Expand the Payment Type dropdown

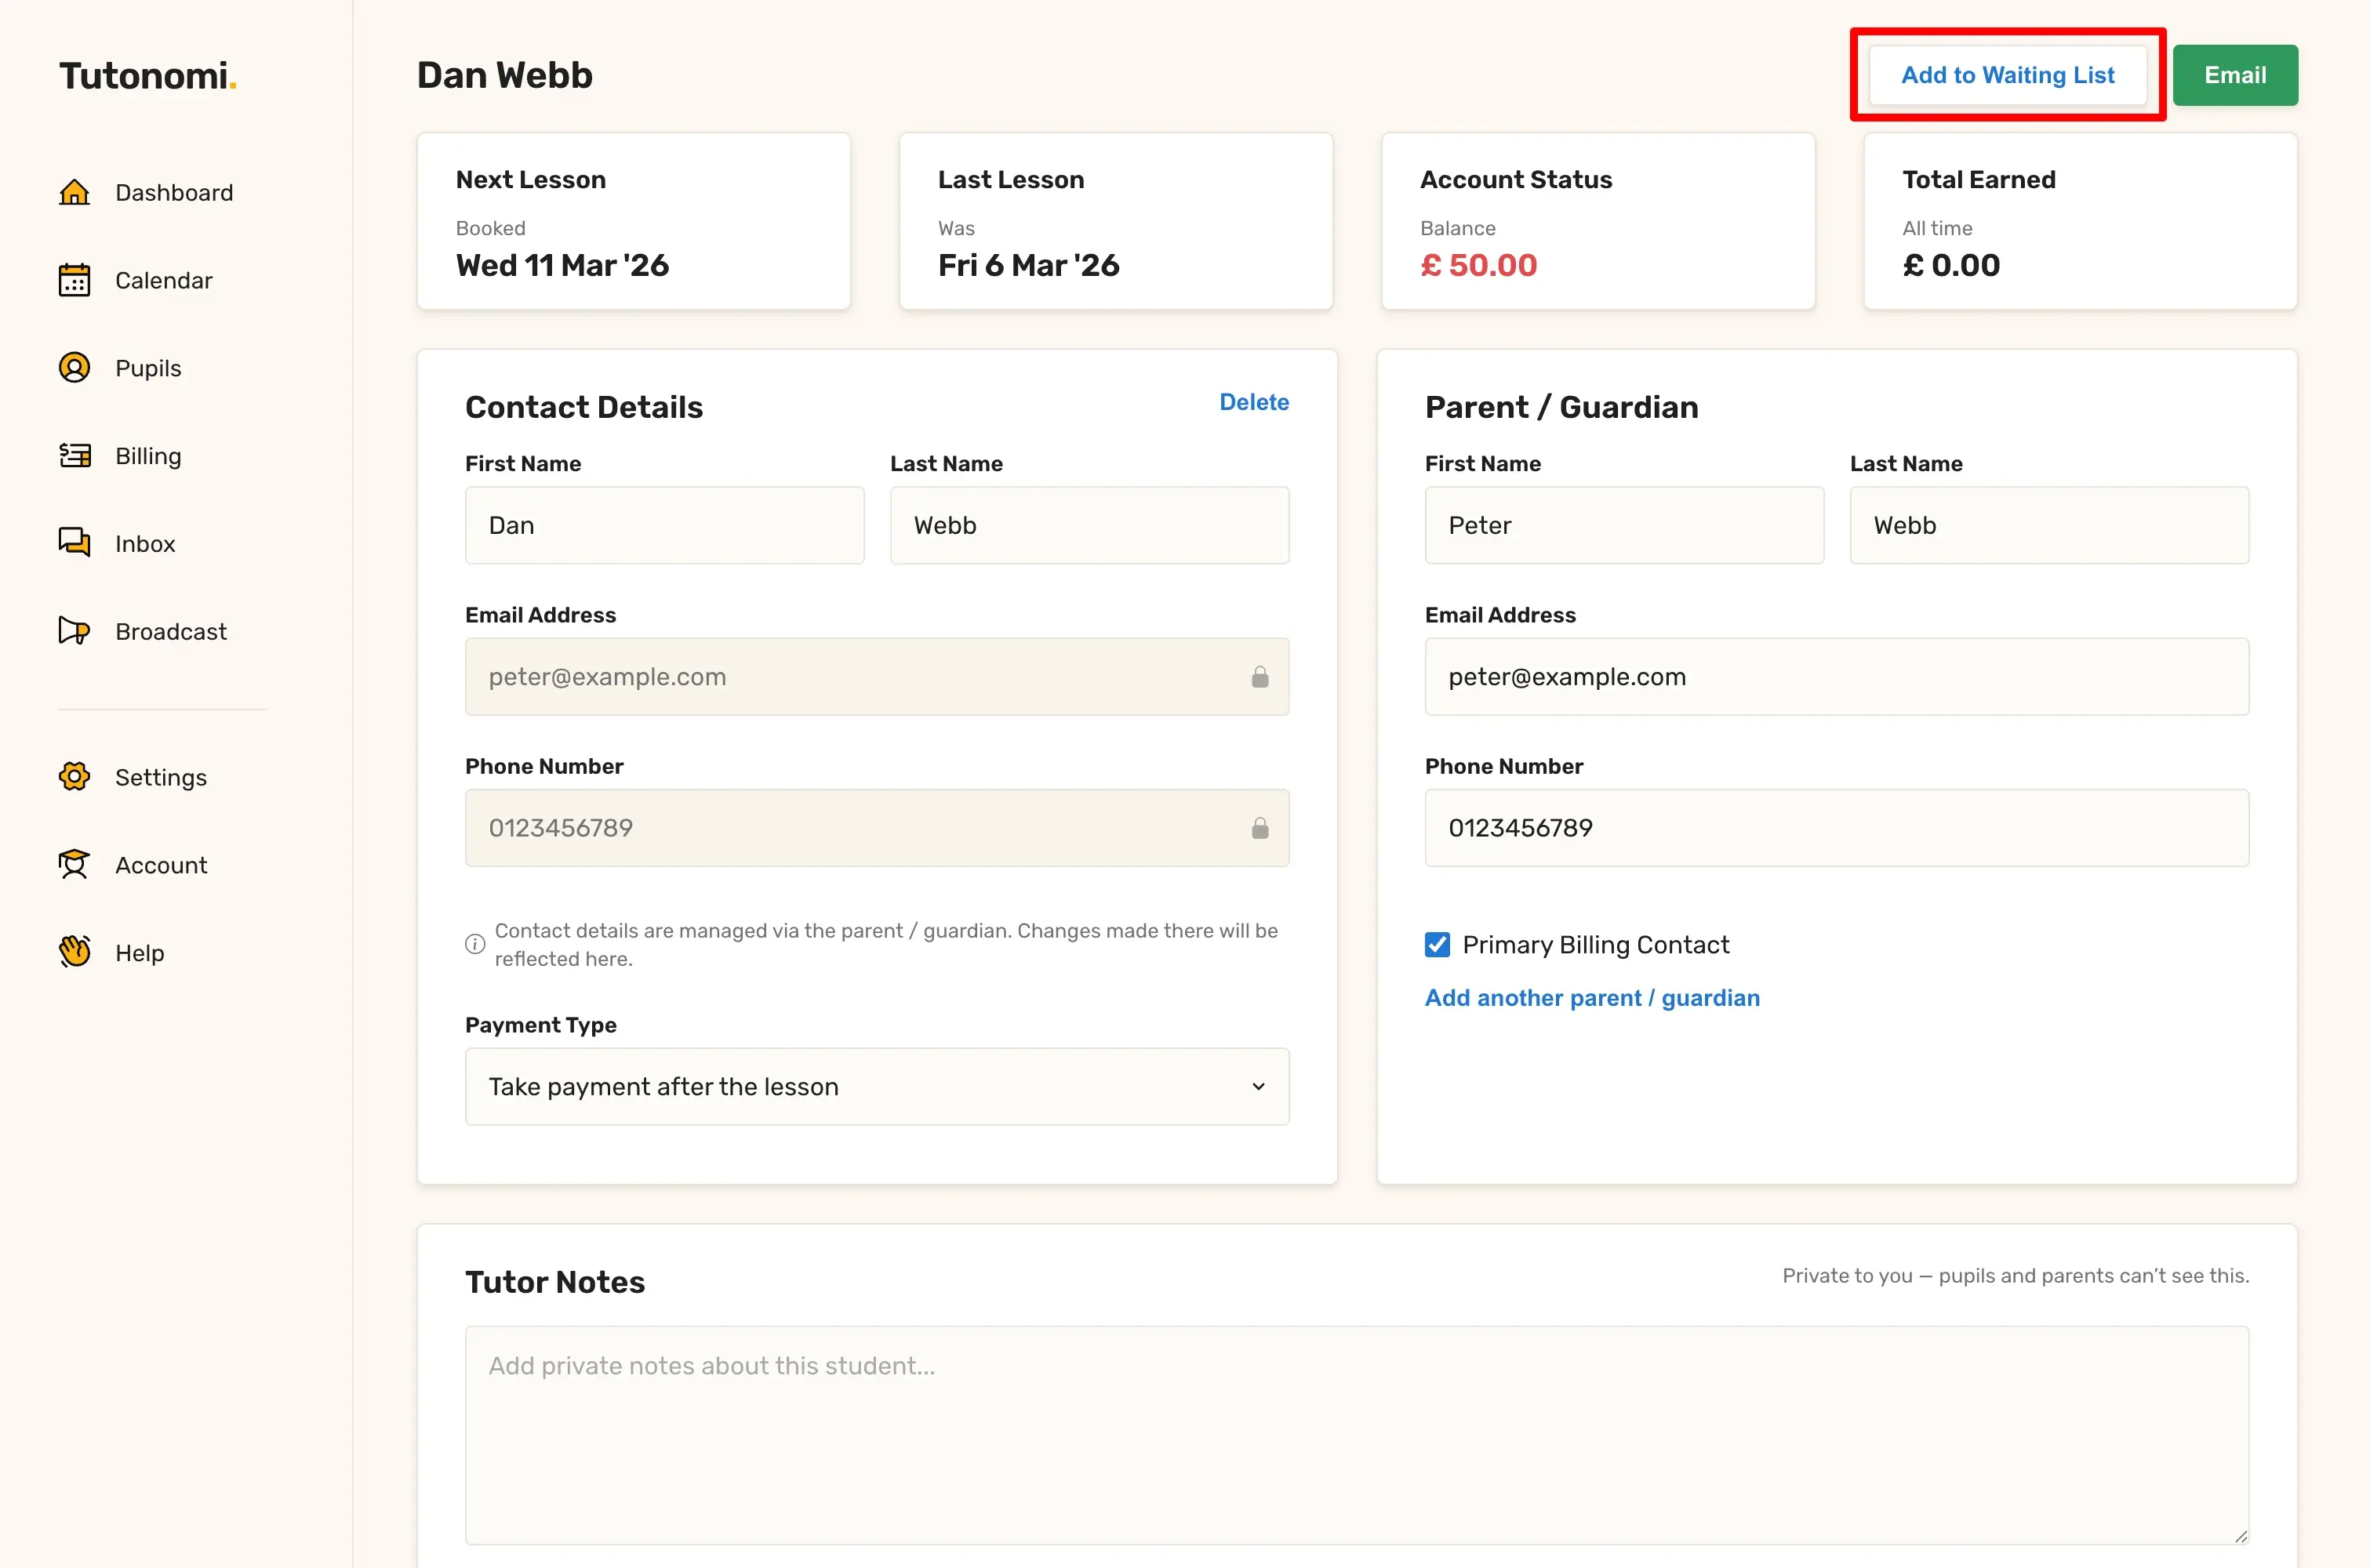(876, 1087)
